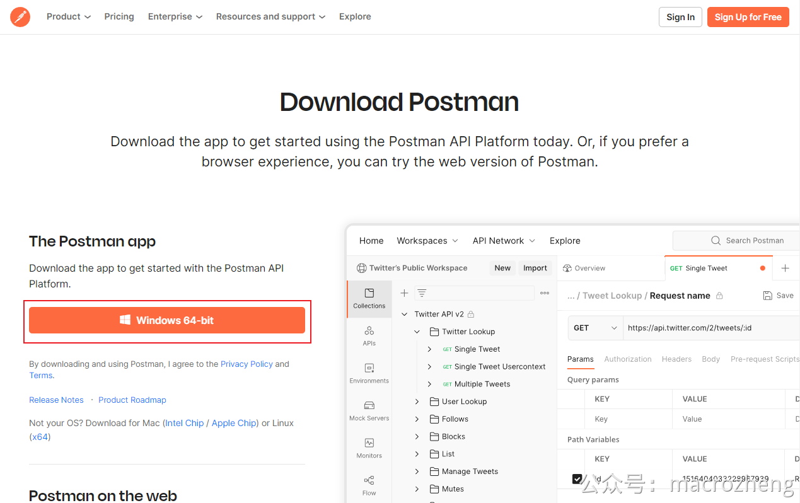Download for Mac Apple Chip
This screenshot has height=503, width=800.
[x=234, y=423]
